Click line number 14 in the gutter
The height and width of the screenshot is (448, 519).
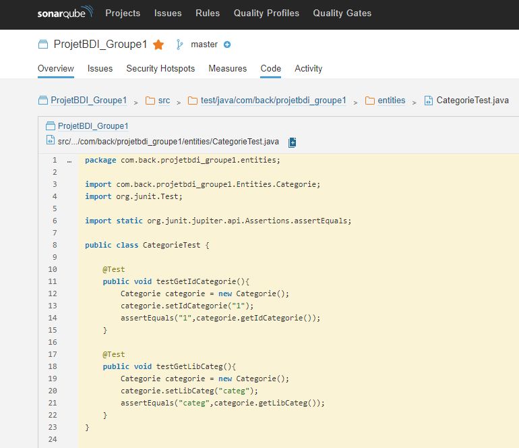click(53, 318)
